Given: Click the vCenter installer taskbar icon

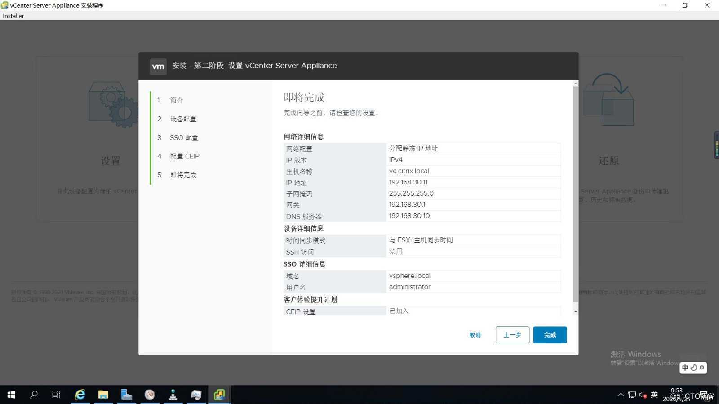Looking at the screenshot, I should point(219,395).
